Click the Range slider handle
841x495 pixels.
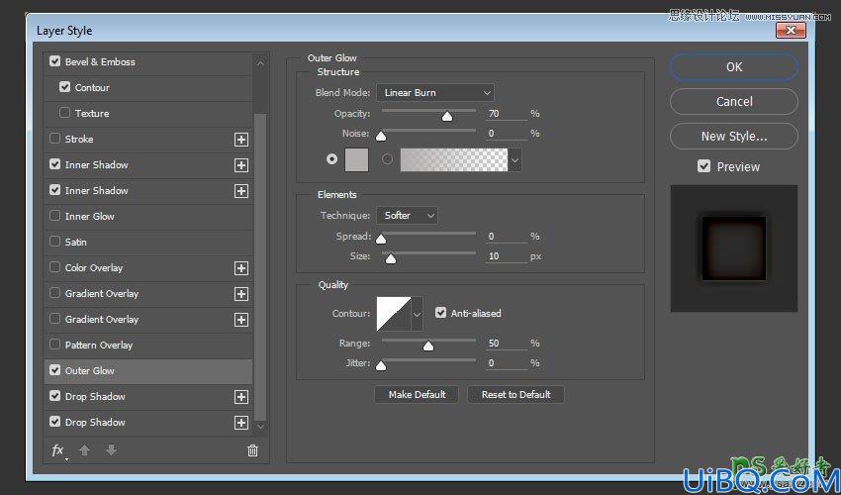click(x=428, y=346)
